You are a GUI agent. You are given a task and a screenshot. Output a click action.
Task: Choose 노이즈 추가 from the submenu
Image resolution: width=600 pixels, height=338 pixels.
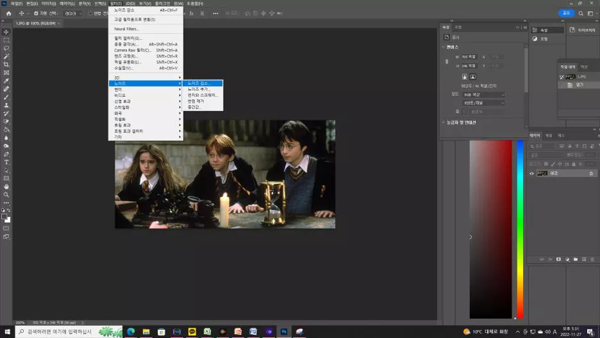199,89
